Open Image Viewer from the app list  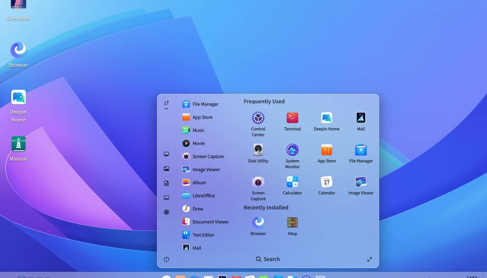tap(206, 169)
